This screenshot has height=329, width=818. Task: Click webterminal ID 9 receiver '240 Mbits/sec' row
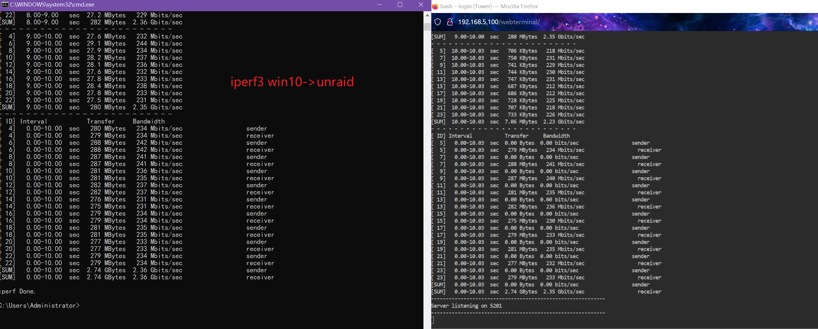[x=546, y=178]
